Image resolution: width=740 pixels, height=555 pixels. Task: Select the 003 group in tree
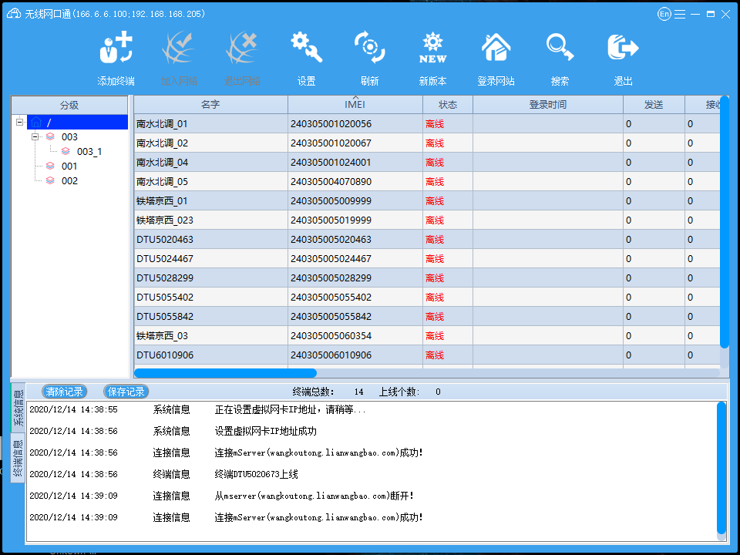[69, 137]
